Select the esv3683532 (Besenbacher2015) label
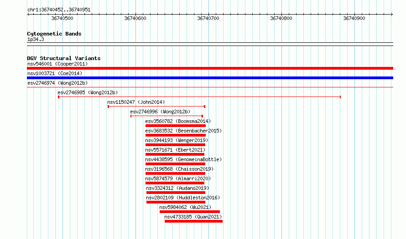This screenshot has width=406, height=239. pos(183,131)
